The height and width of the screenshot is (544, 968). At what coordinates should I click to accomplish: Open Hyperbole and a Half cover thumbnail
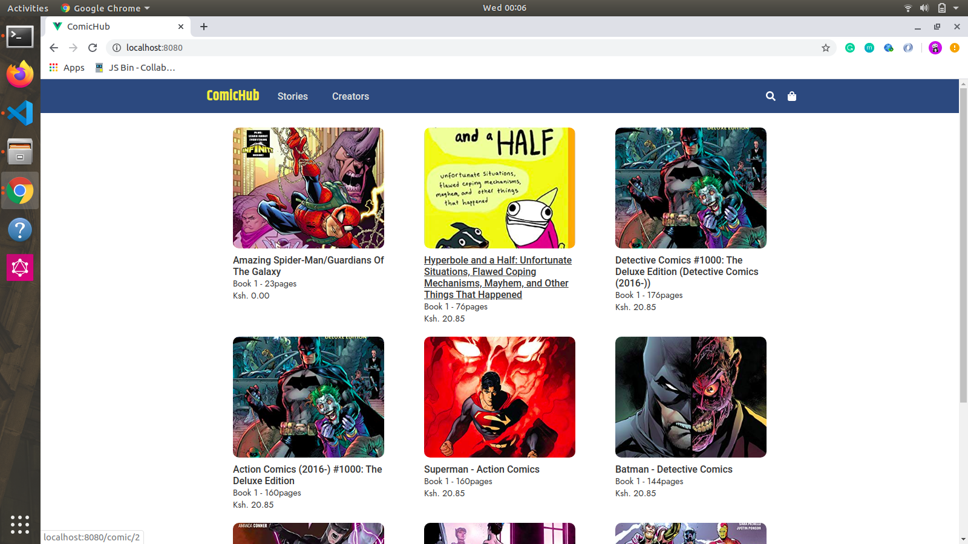(500, 188)
